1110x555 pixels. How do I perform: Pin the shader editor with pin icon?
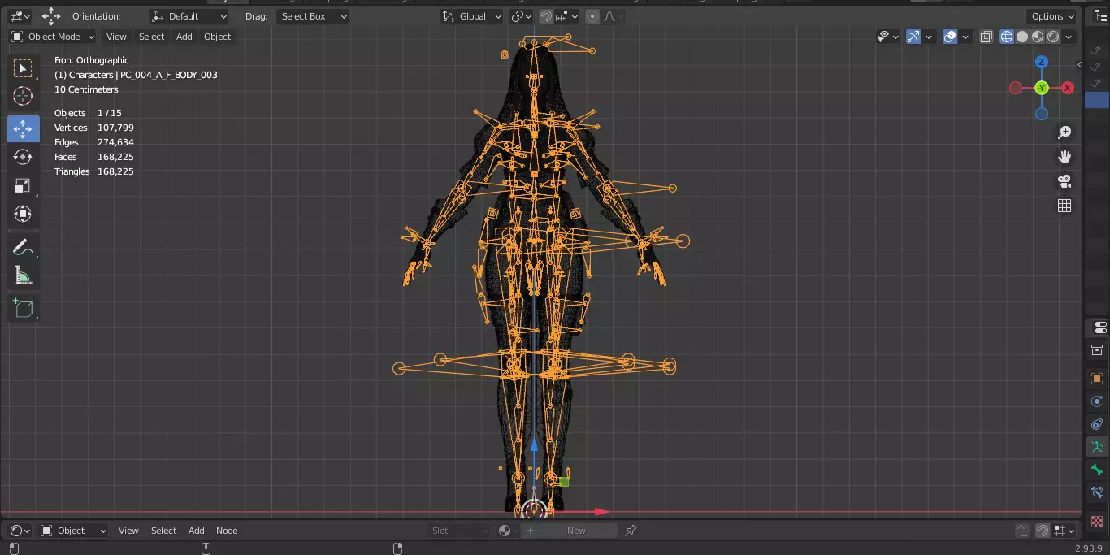point(631,531)
